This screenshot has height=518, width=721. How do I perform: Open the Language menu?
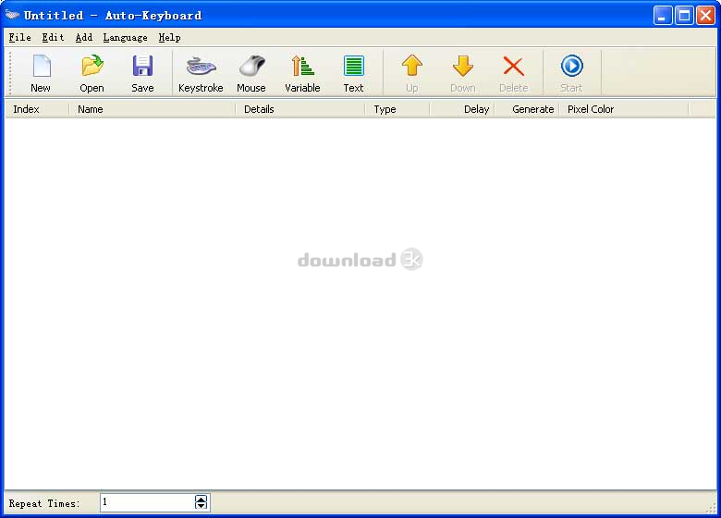click(x=125, y=38)
